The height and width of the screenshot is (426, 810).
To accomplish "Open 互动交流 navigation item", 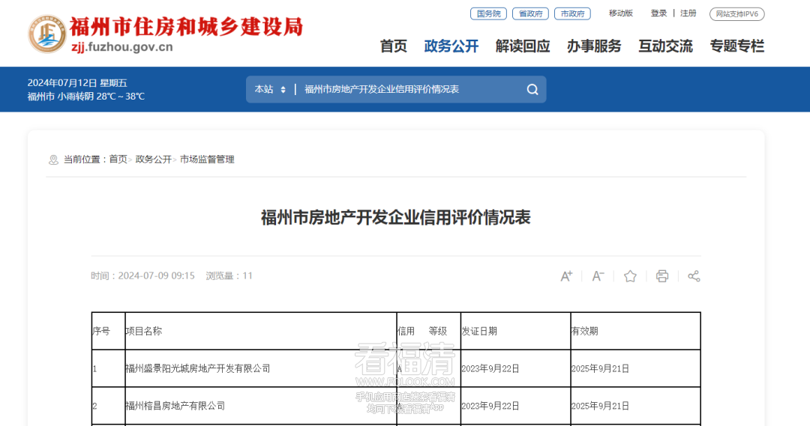I will coord(665,46).
